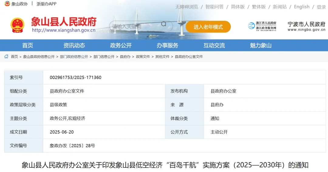
Task: Open 无障碍浏览 accessibility mode
Action: [186, 7]
